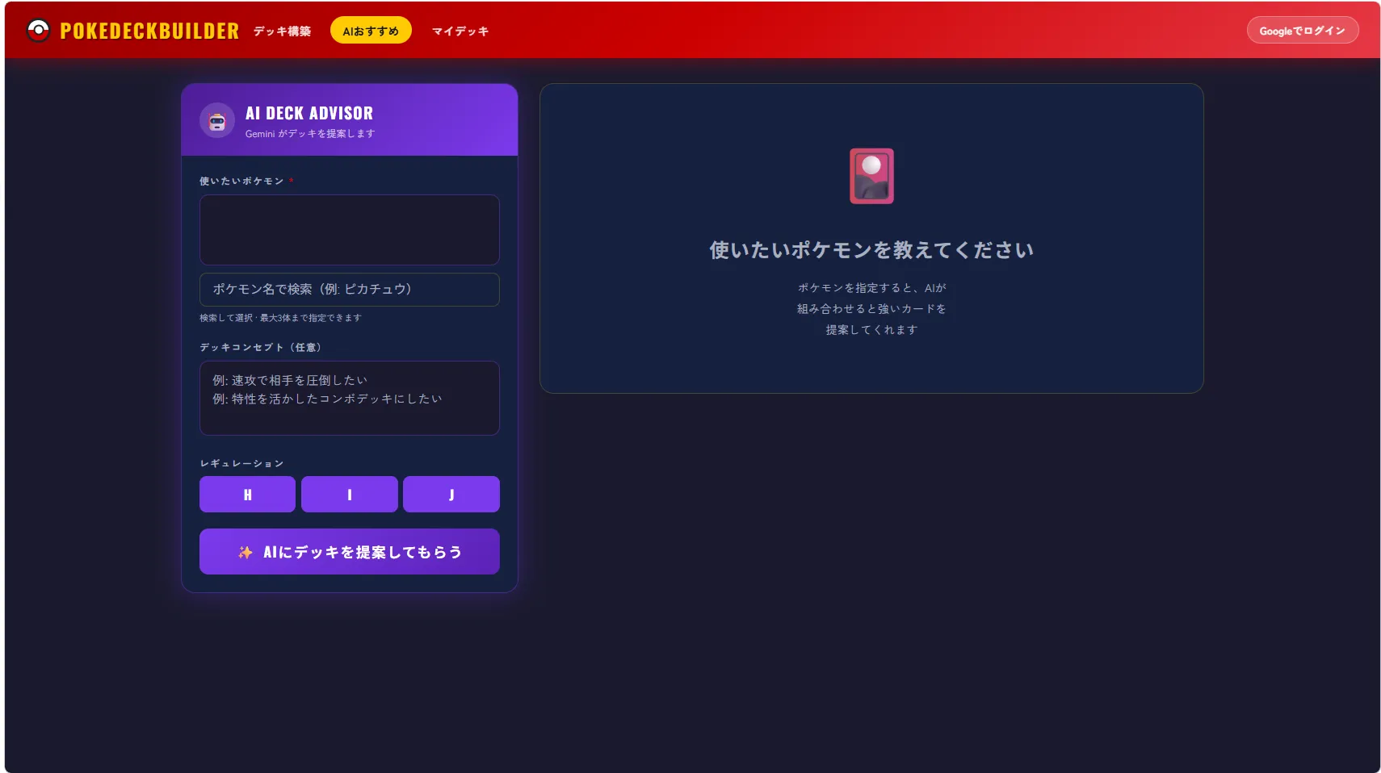Click the selected Pokémon list box
The width and height of the screenshot is (1381, 773).
pyautogui.click(x=349, y=229)
